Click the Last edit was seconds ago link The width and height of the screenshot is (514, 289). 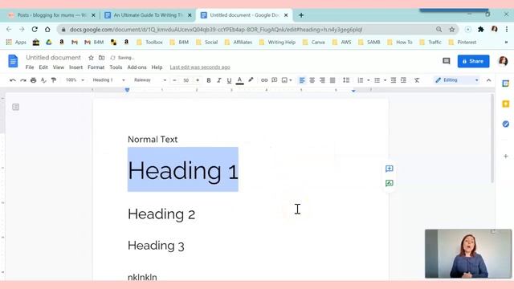(x=200, y=67)
